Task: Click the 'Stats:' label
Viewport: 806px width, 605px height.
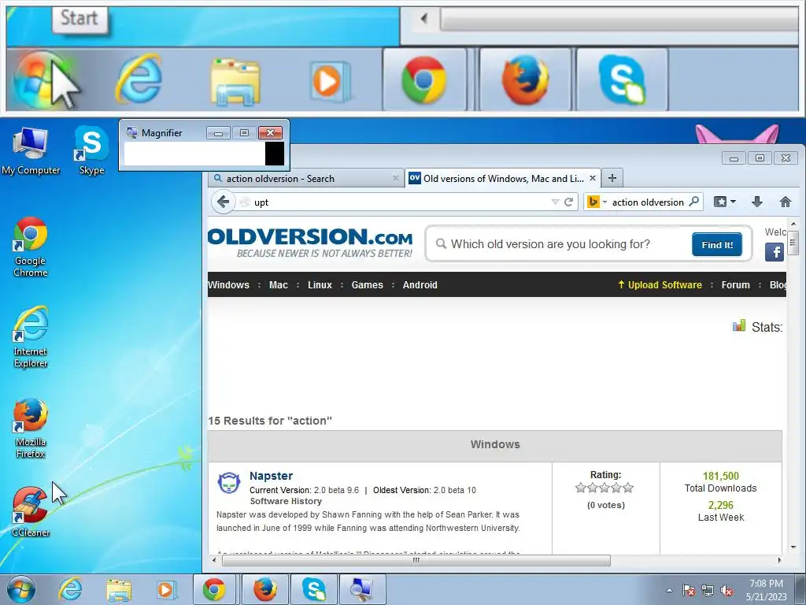Action: 767,327
